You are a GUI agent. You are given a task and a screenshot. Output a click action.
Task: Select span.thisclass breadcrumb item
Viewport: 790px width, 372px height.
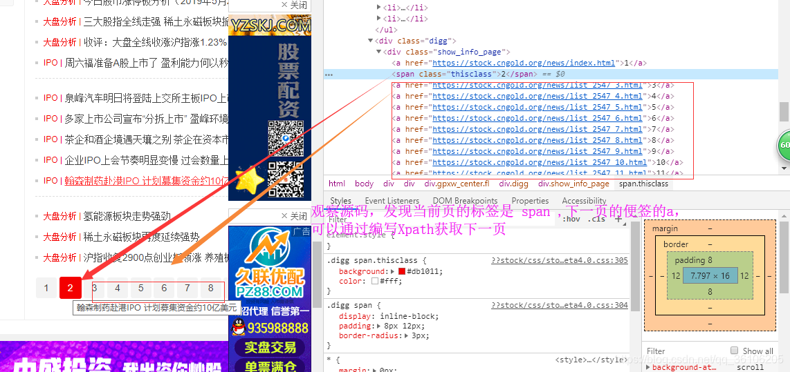click(643, 184)
